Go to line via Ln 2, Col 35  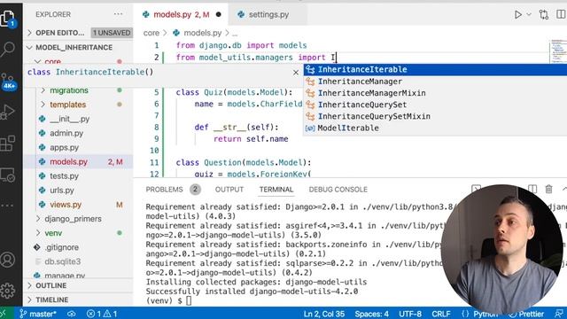point(324,314)
